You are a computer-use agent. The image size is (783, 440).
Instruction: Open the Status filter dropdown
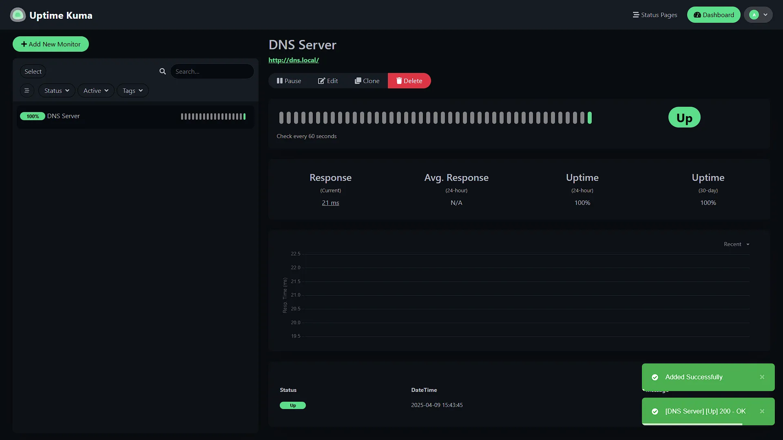tap(57, 90)
